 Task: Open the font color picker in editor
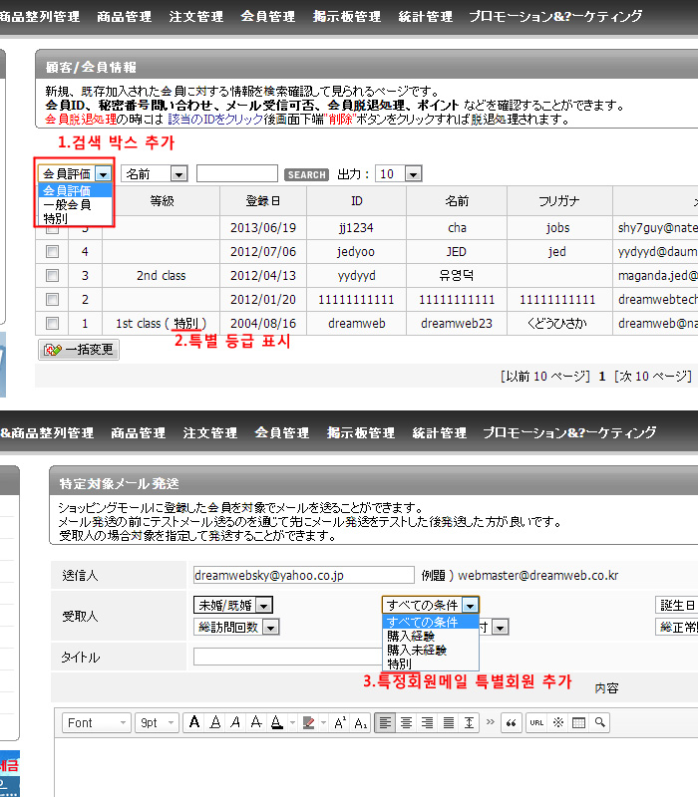tap(311, 722)
